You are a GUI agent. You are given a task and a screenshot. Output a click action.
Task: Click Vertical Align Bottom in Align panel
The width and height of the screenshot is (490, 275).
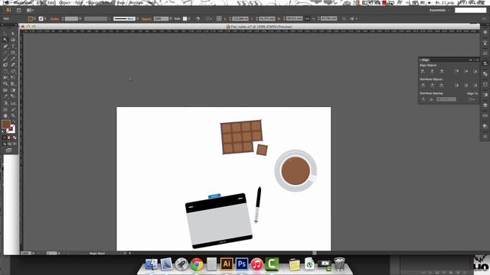click(475, 71)
